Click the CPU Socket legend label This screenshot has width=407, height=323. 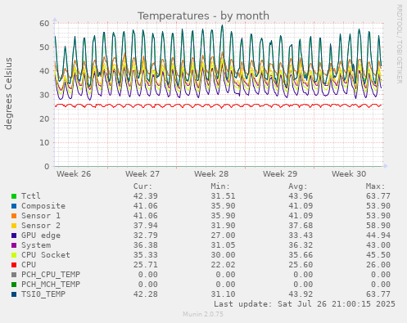pyautogui.click(x=46, y=255)
